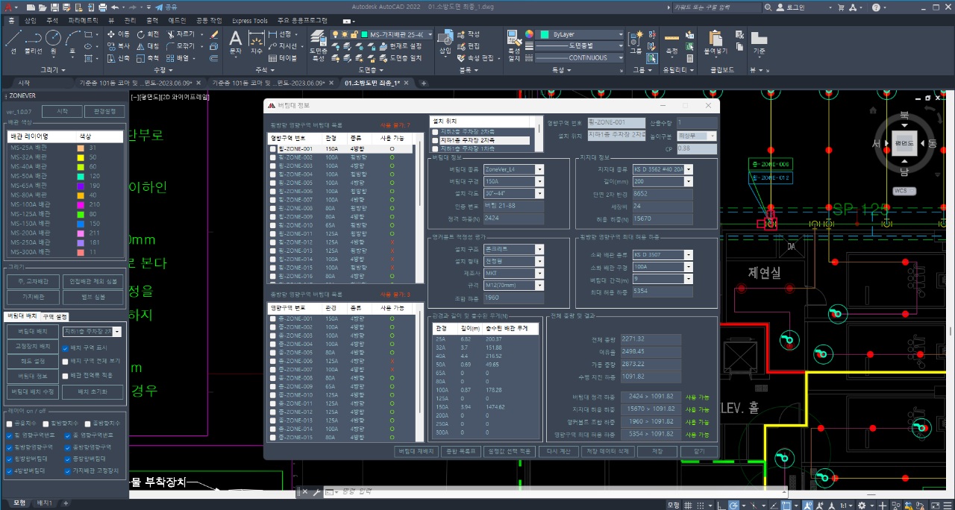
Task: Enable the 배치 구역 전체 보기 checkbox
Action: pos(66,361)
